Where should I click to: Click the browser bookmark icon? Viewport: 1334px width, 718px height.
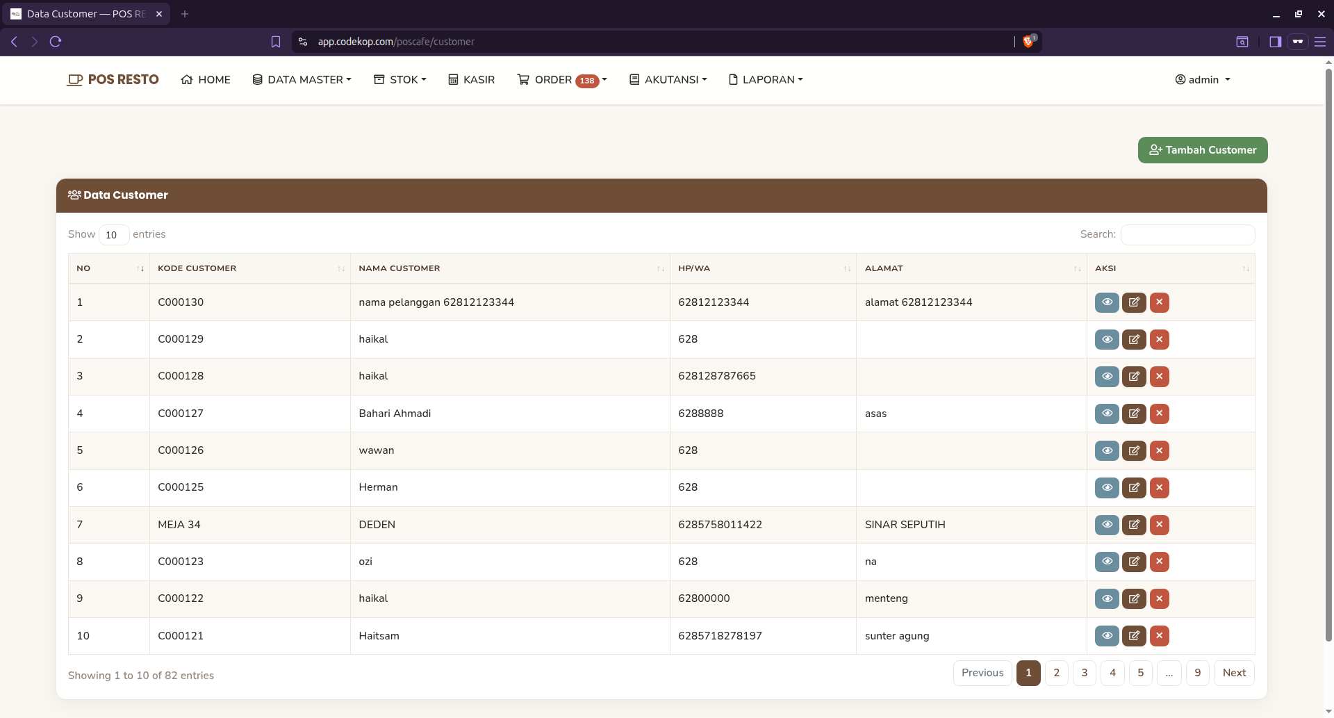[276, 42]
